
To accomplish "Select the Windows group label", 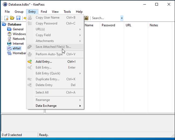I will click(x=19, y=34).
